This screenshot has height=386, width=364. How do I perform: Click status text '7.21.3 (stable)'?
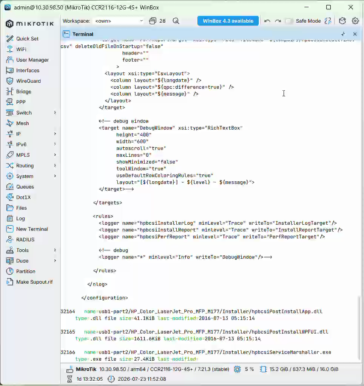coord(213,369)
